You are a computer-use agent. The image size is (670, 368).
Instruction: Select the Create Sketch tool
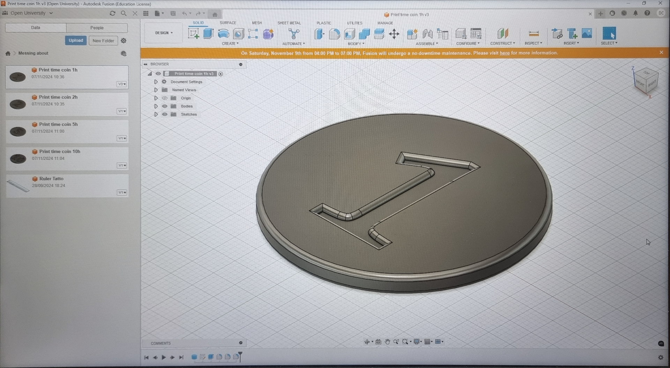pos(194,34)
